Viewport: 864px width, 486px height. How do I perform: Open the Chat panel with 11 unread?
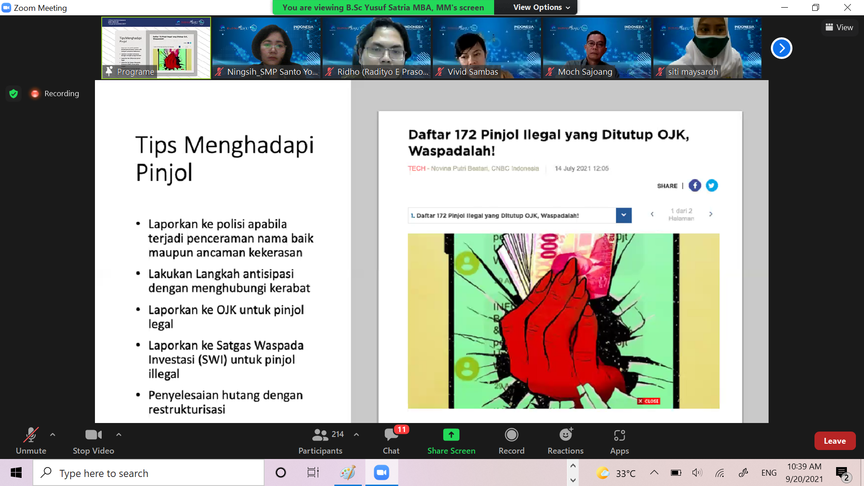(391, 441)
